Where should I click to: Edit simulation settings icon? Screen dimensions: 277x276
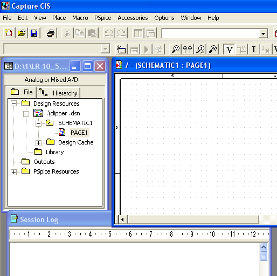(134, 49)
